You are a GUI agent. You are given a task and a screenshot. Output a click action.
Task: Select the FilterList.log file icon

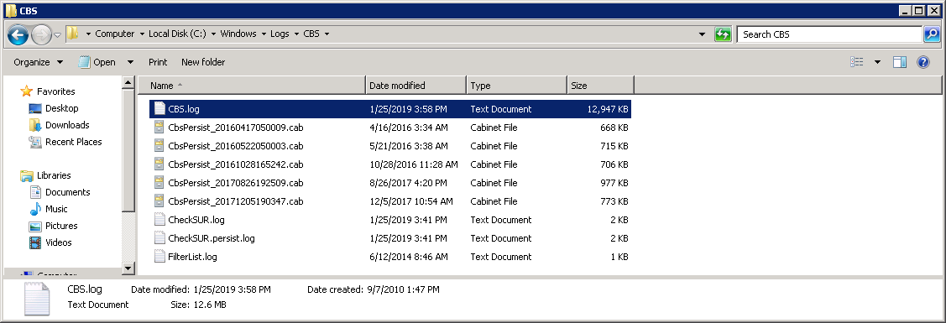(x=159, y=257)
